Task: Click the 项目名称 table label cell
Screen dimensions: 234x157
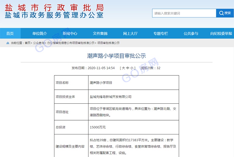Action: [x=71, y=82]
